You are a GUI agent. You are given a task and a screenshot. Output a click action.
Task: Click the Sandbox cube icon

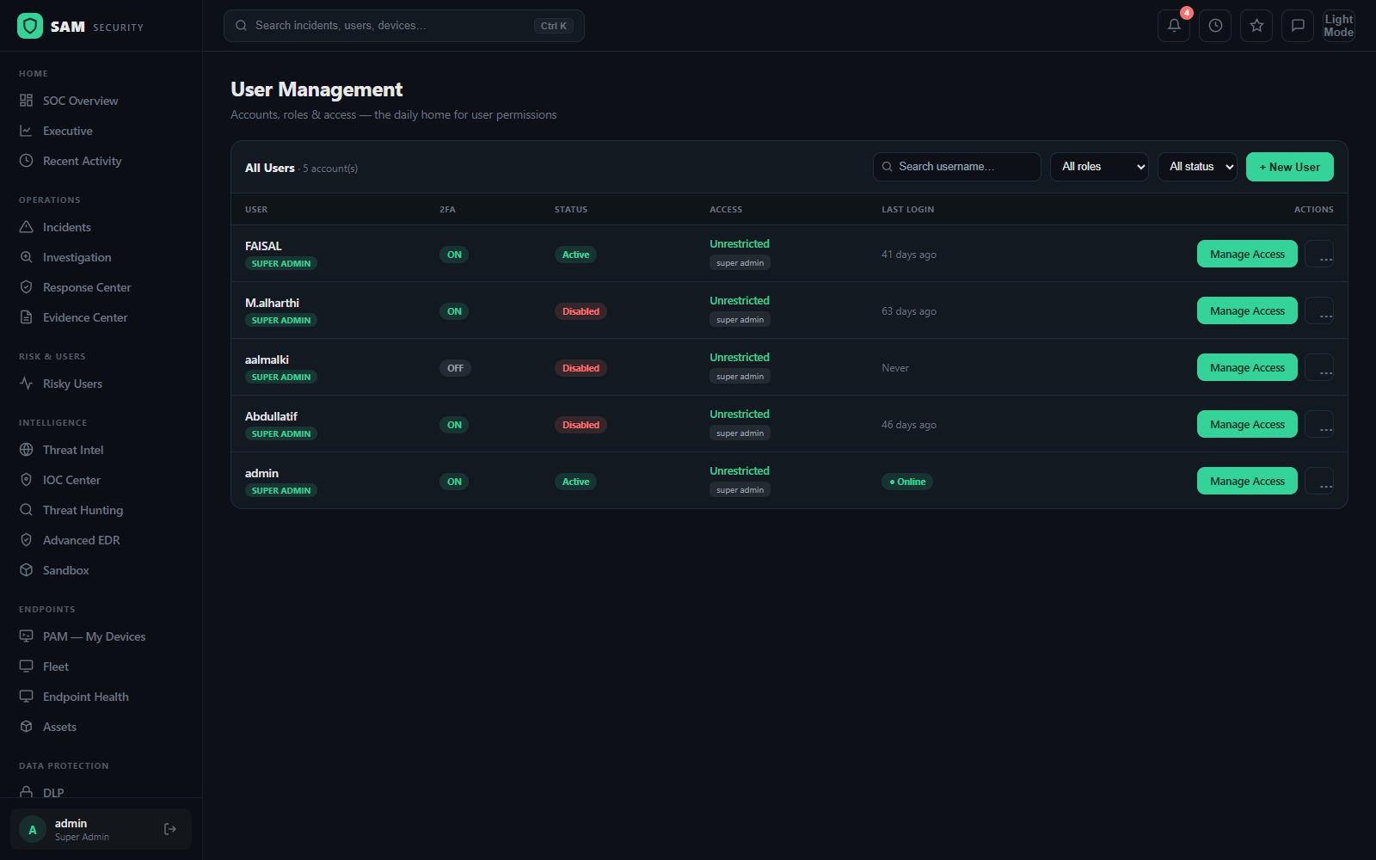[x=26, y=570]
